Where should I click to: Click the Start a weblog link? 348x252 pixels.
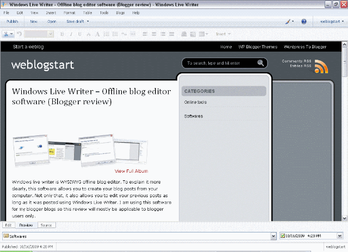pyautogui.click(x=28, y=47)
